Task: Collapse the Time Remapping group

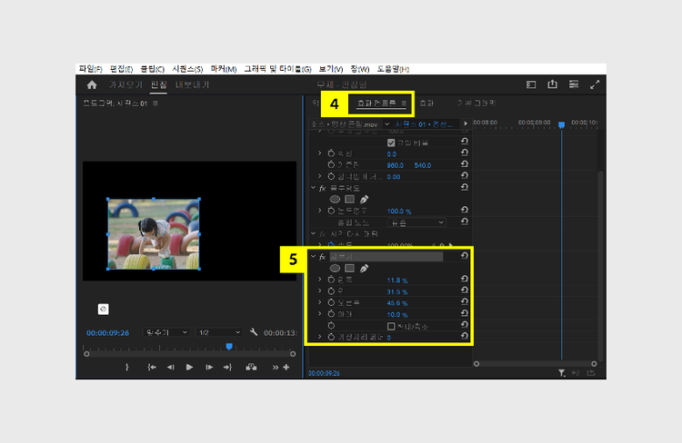Action: (x=313, y=233)
